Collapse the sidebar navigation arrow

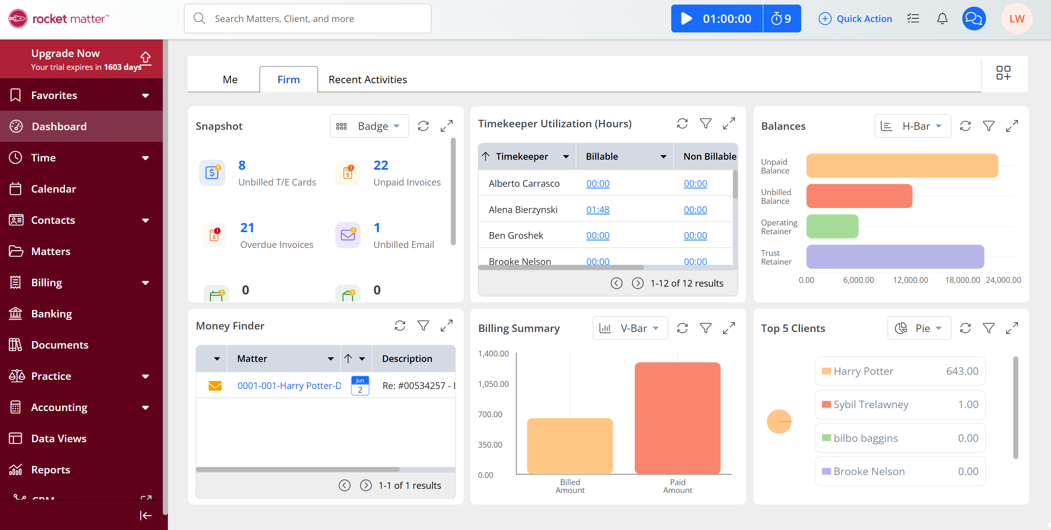click(145, 515)
